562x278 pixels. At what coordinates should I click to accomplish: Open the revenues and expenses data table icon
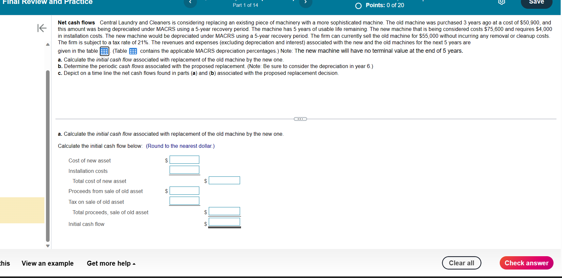(104, 51)
